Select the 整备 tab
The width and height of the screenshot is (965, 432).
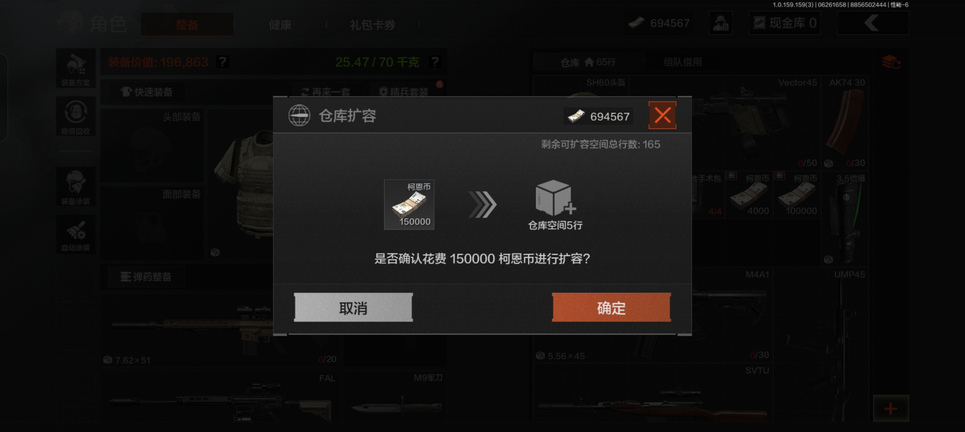coord(187,25)
